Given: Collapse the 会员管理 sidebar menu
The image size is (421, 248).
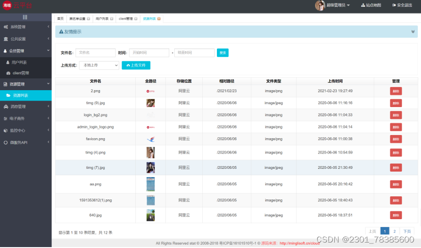Looking at the screenshot, I should coord(26,51).
